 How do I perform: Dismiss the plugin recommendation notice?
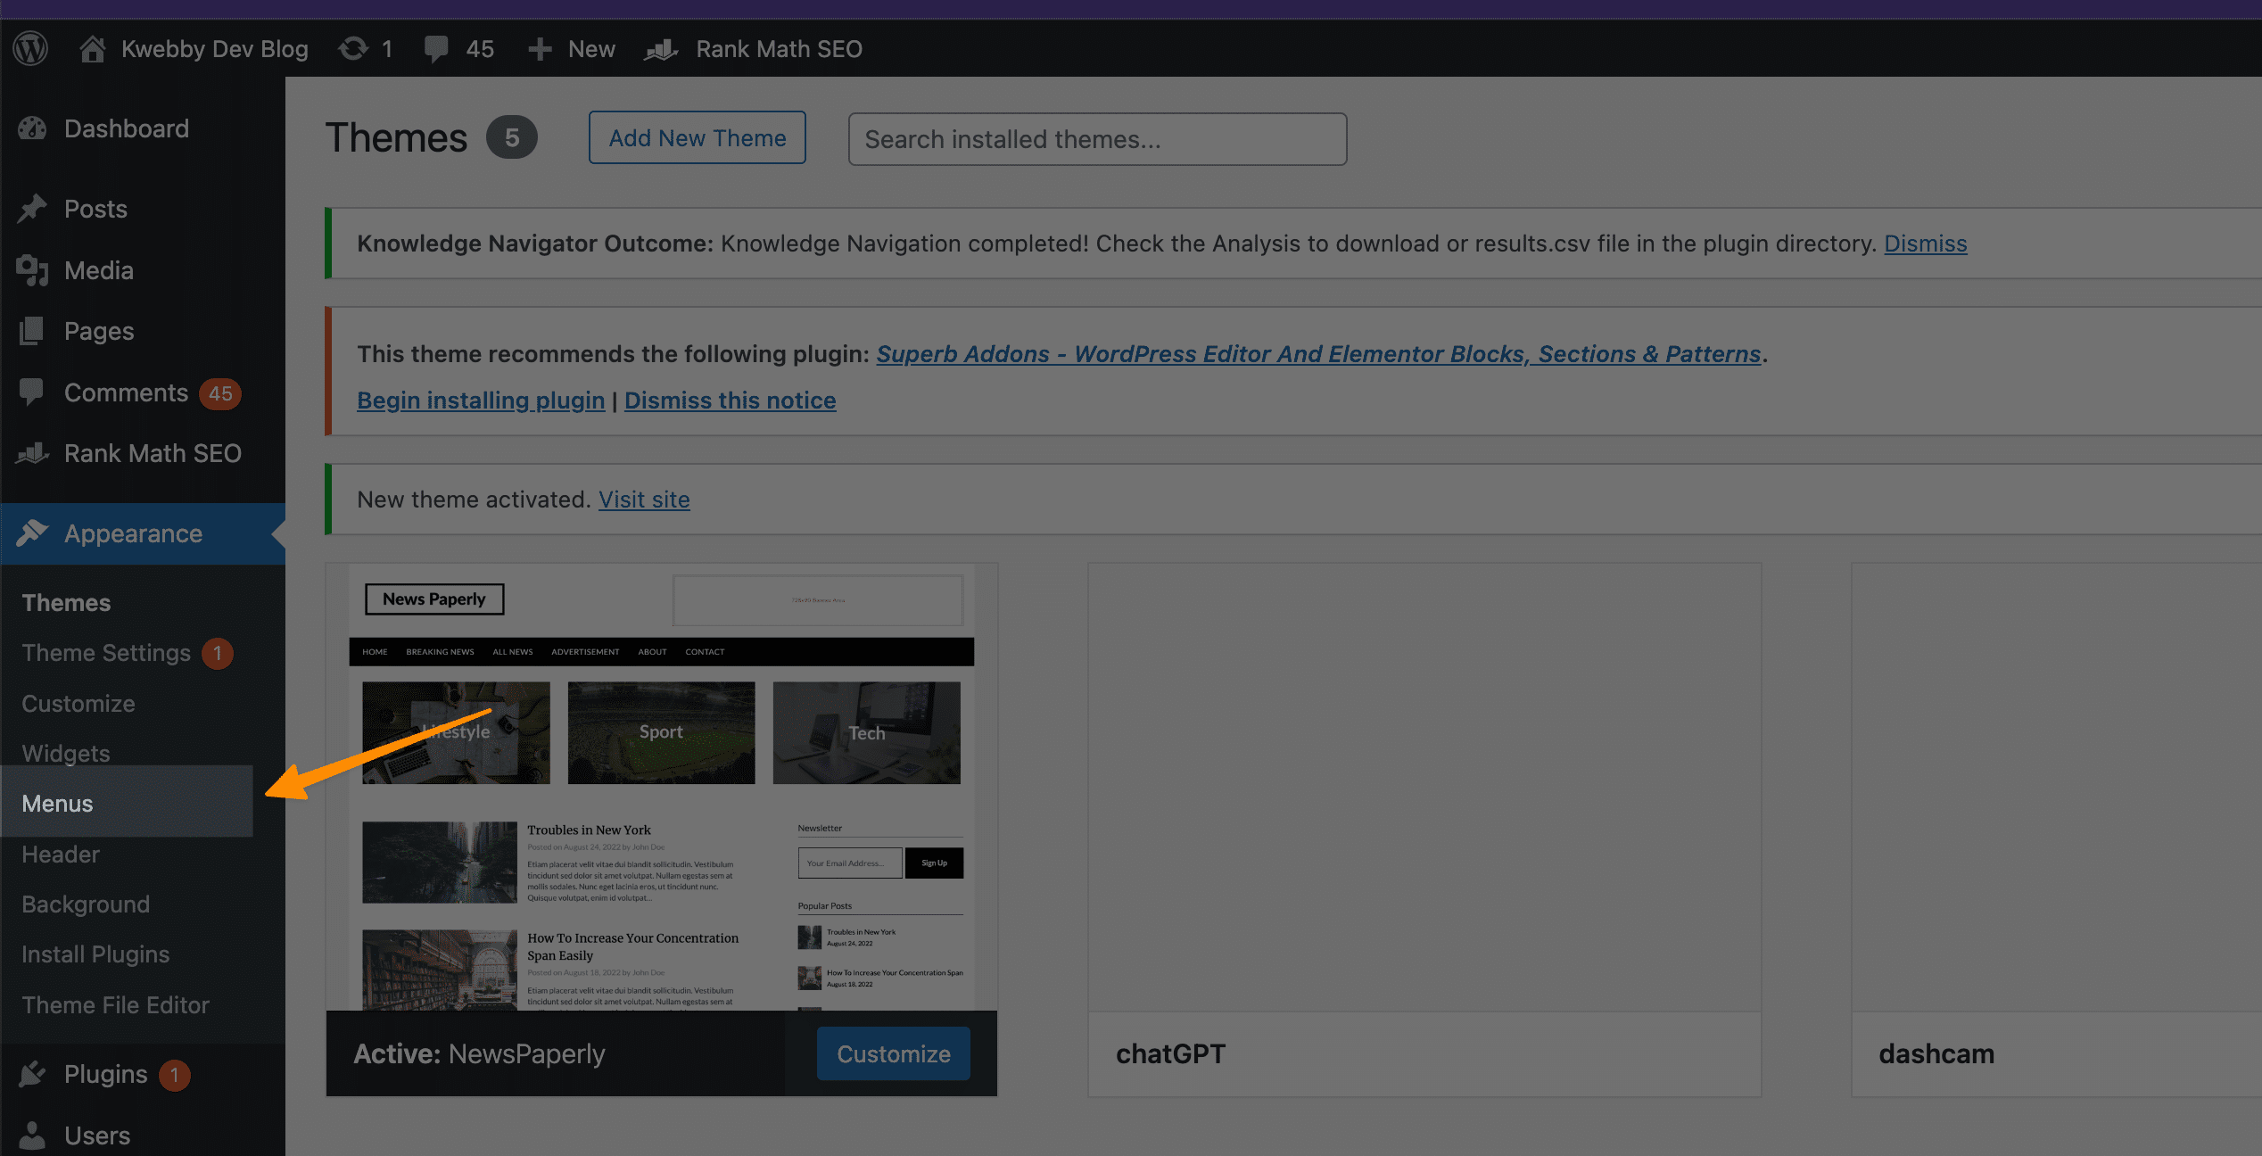[x=730, y=400]
